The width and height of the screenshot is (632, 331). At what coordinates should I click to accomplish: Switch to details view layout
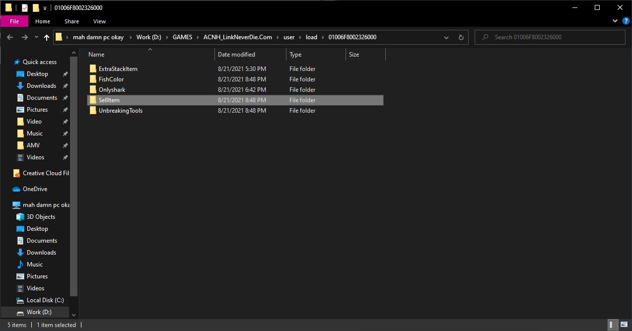[614, 325]
